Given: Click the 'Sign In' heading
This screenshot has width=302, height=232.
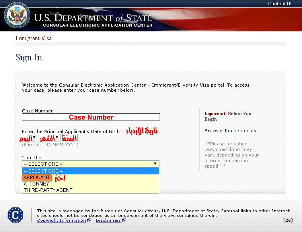Looking at the screenshot, I should 29,58.
